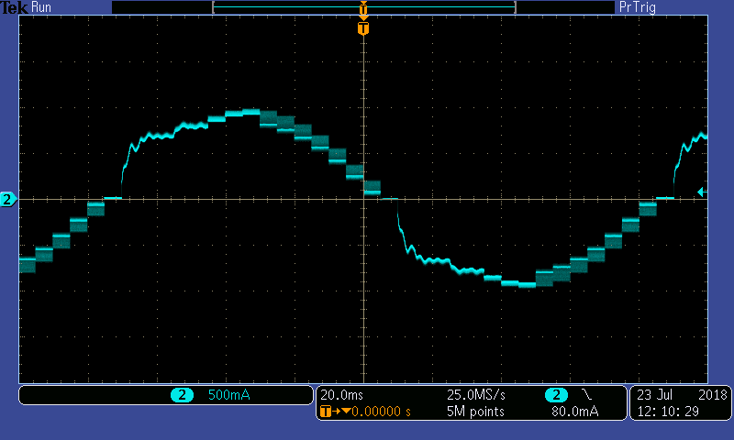Click the falling-edge trigger slope icon
Viewport: 734px width, 440px height.
[586, 395]
